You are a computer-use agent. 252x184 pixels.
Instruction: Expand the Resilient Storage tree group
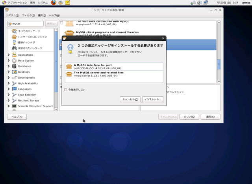9,100
